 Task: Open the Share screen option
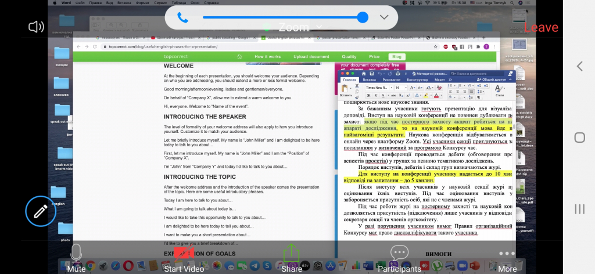(x=292, y=258)
